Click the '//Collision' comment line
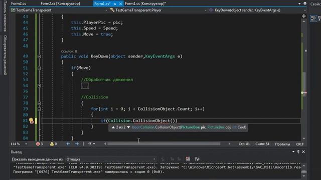The height and width of the screenshot is (180, 321). tap(95, 97)
